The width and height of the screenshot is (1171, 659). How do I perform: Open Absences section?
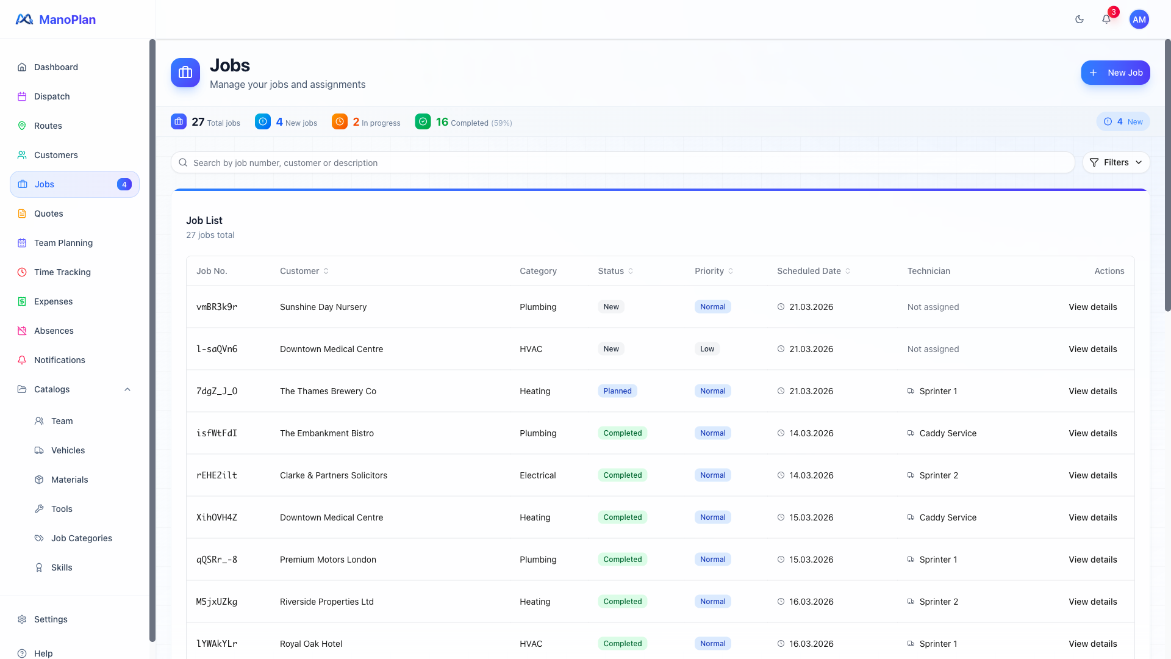[54, 331]
